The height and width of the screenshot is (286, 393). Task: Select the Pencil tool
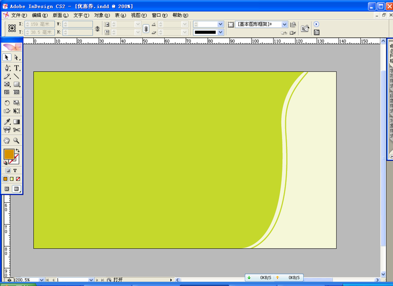7,77
